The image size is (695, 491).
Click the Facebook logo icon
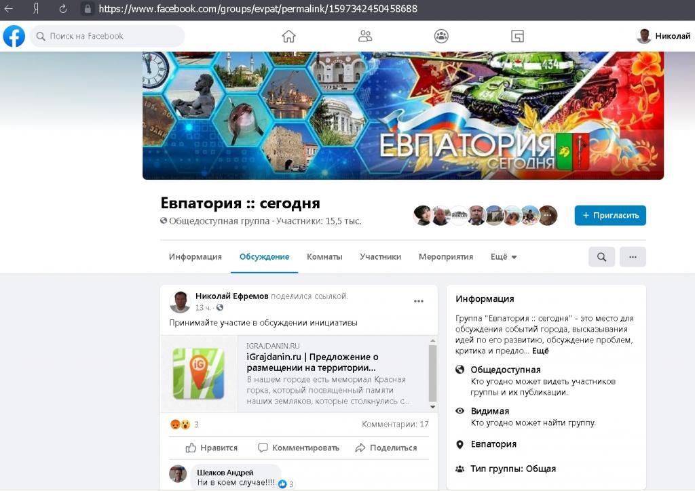click(14, 36)
